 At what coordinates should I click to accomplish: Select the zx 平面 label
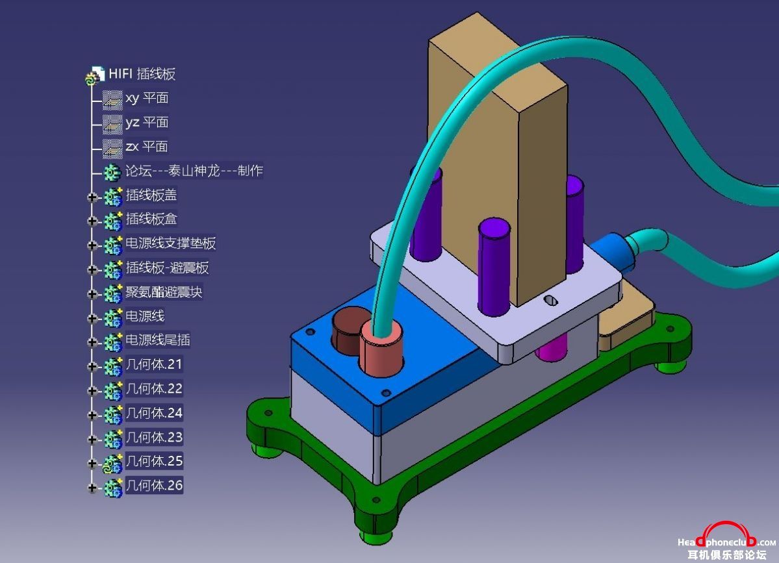(x=147, y=147)
